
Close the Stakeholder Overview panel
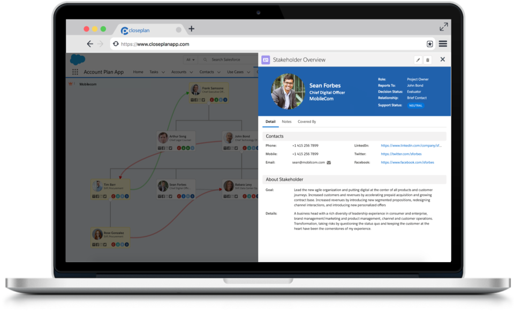[x=443, y=60]
